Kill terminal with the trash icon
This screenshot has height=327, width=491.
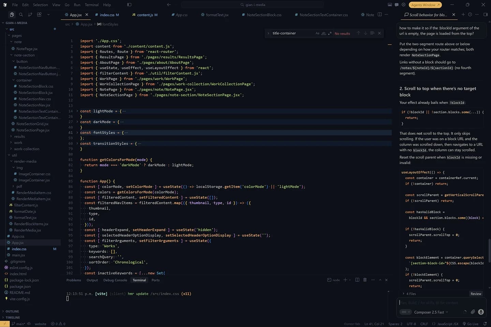[365, 280]
